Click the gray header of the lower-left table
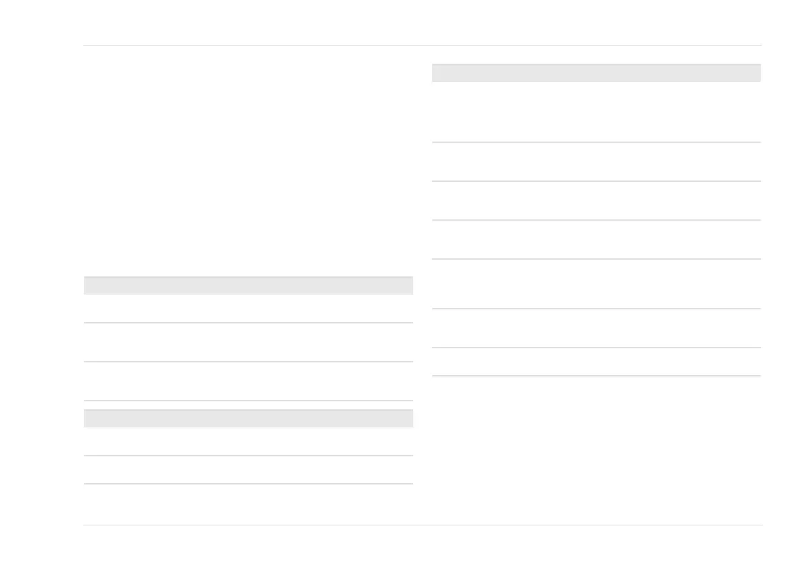This screenshot has width=800, height=563. (x=248, y=418)
